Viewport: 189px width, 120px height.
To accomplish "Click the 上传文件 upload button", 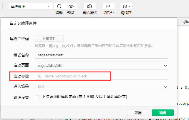I will click(49, 38).
